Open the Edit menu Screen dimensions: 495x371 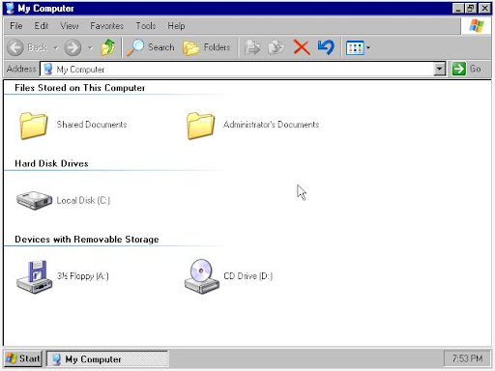pyautogui.click(x=42, y=26)
